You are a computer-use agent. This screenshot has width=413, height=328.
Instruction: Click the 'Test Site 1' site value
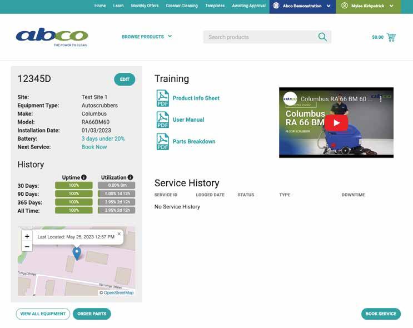(94, 97)
